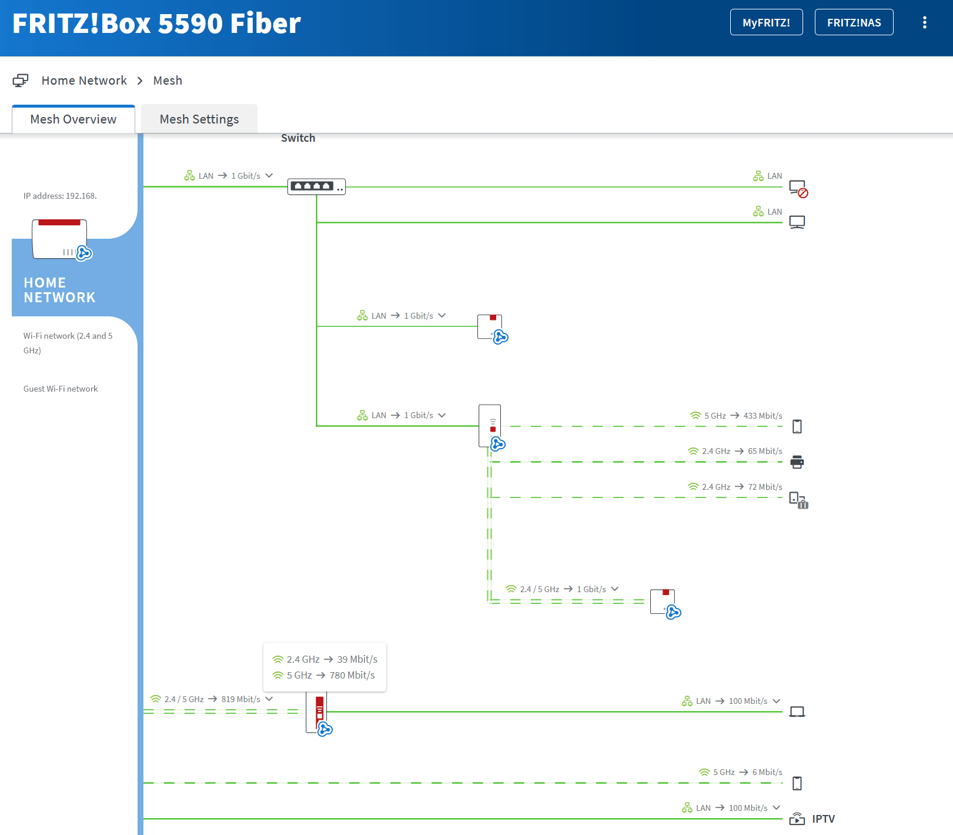Click the guest device on 72 Mbit/s
Viewport: 953px width, 835px height.
coord(798,500)
